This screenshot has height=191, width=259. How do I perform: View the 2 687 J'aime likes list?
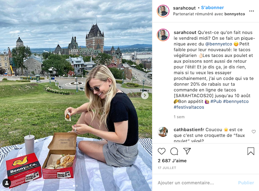point(172,161)
